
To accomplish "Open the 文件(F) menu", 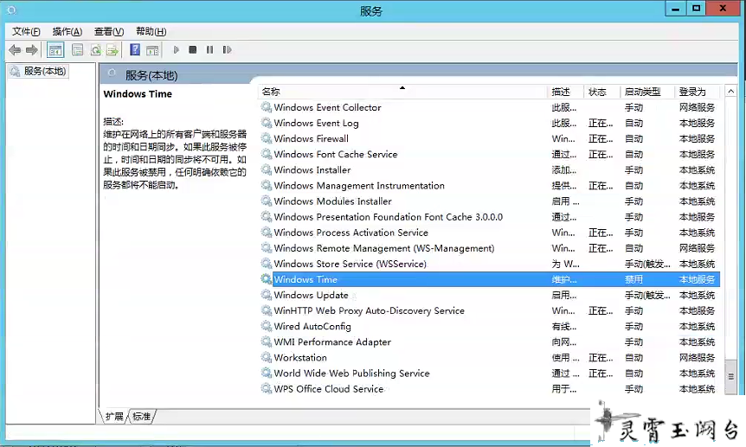I will coord(26,31).
